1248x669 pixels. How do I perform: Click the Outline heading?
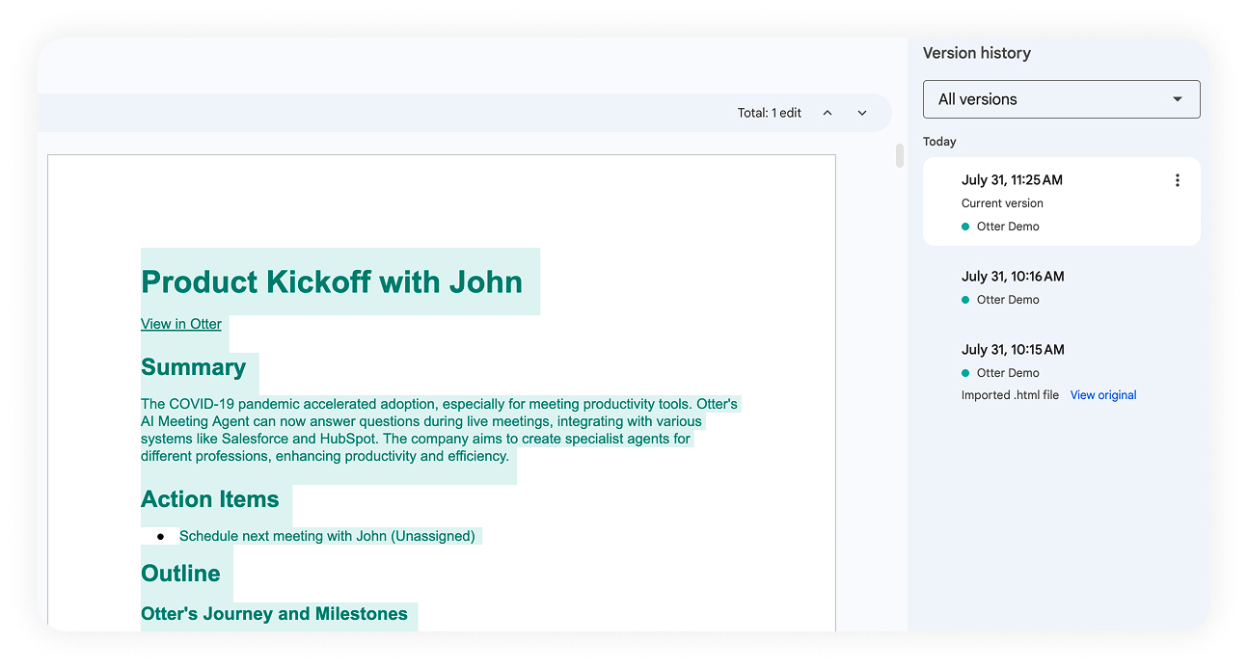[180, 574]
